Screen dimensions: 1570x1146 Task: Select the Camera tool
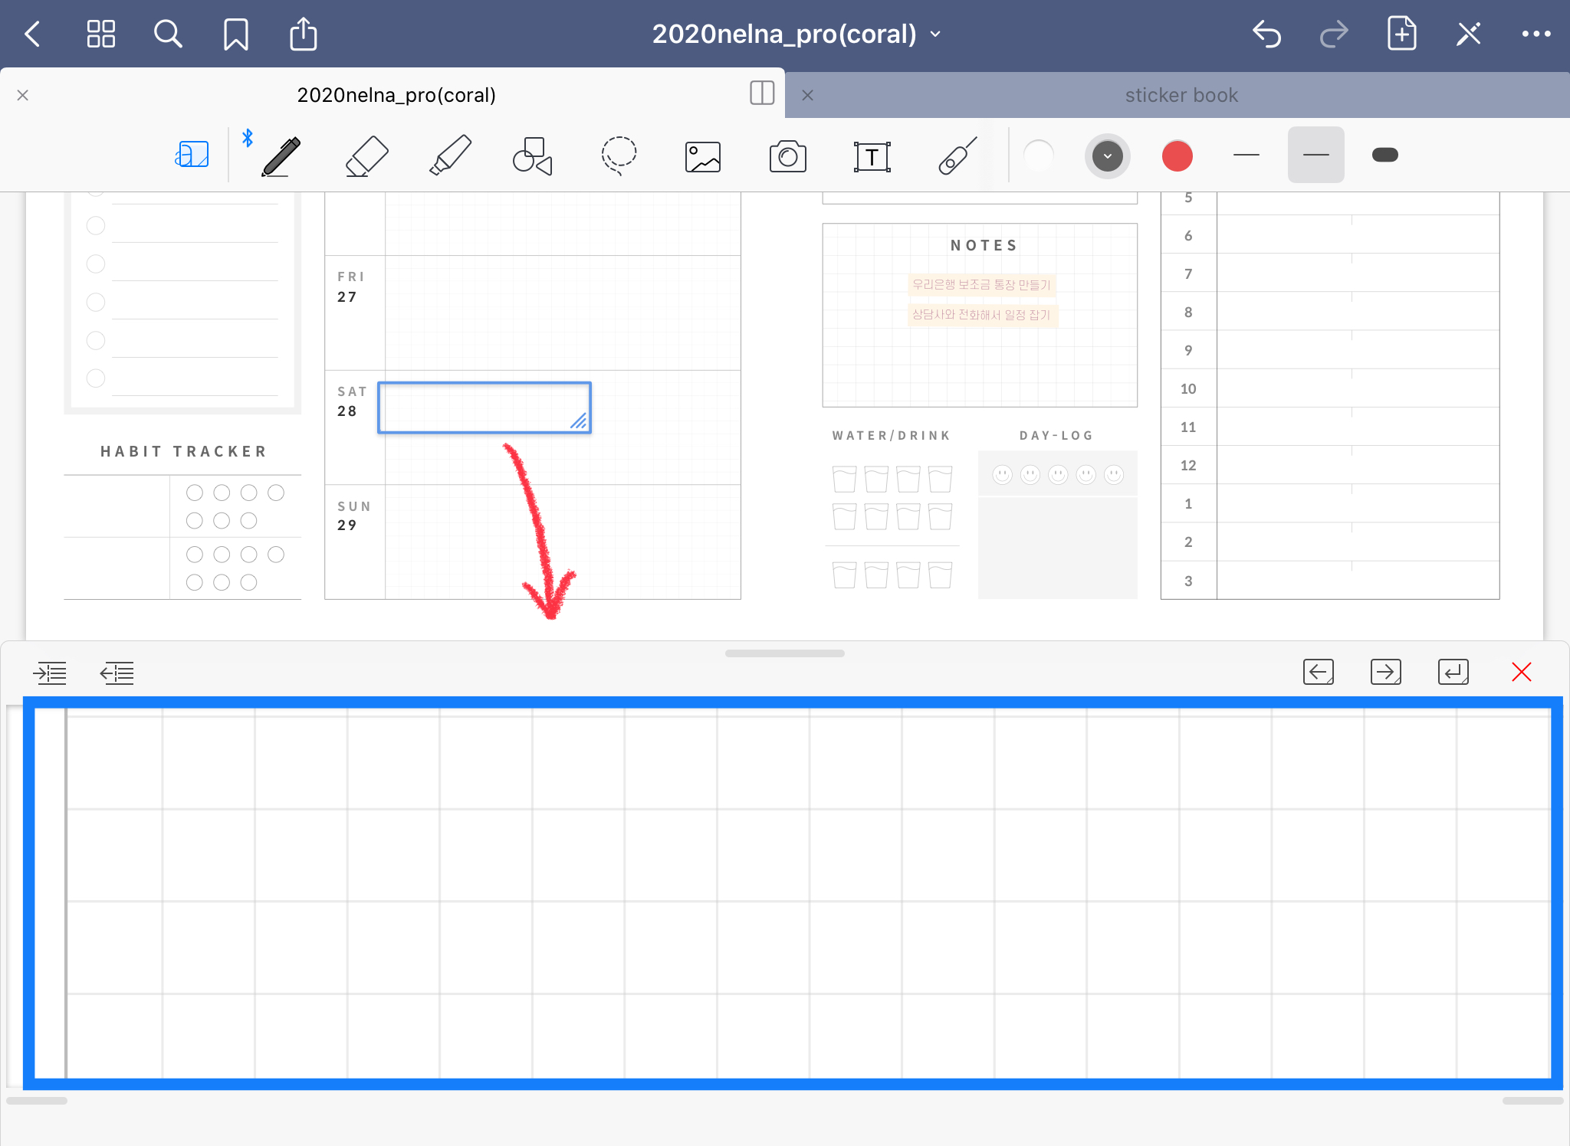coord(787,156)
